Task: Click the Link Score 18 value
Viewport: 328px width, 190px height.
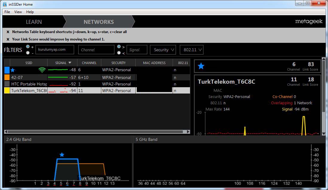Action: [x=311, y=80]
